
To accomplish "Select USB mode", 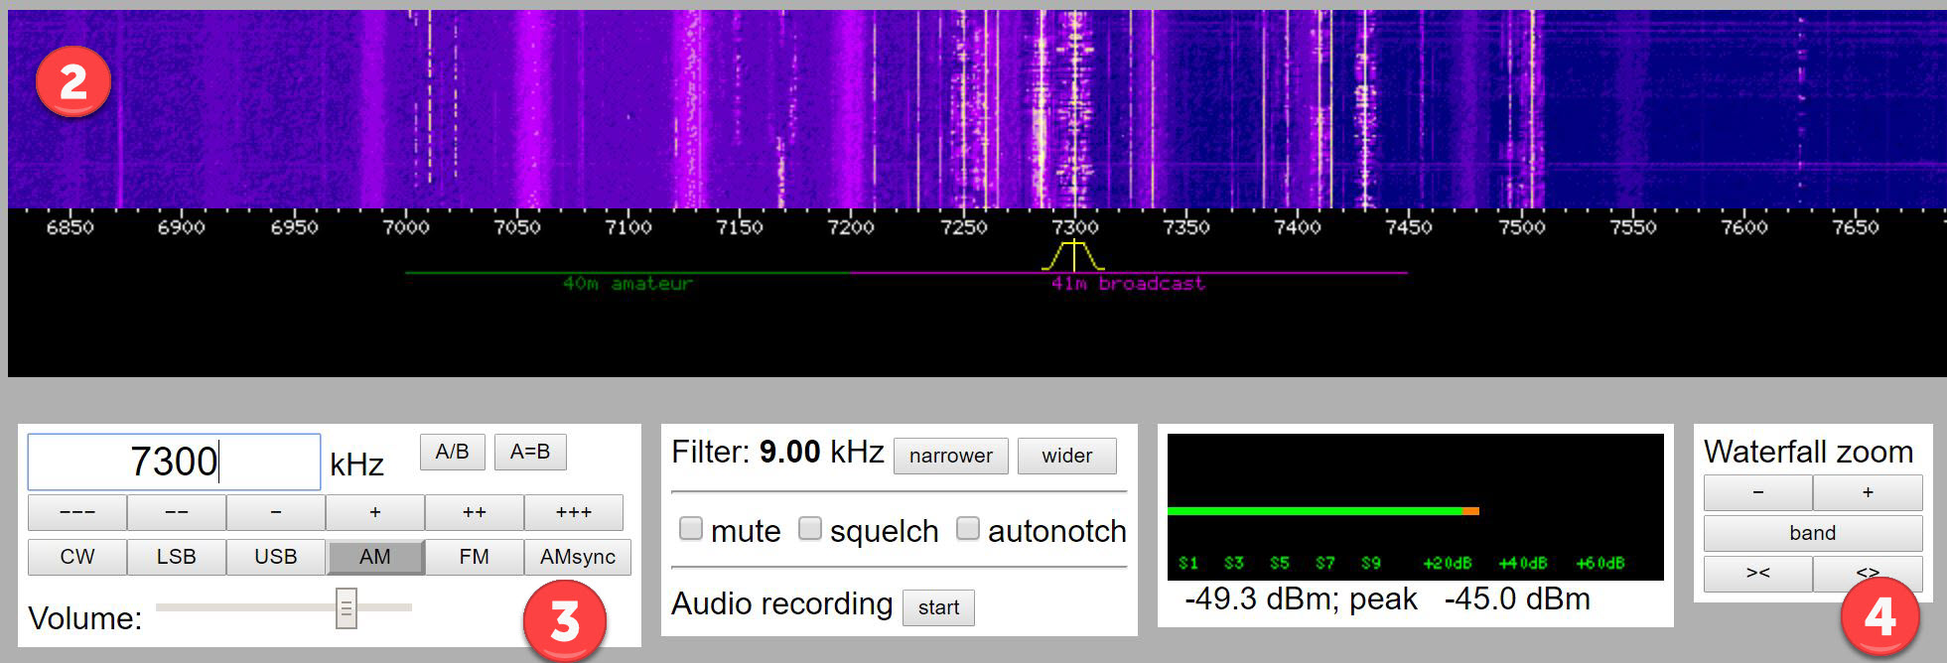I will tap(276, 557).
